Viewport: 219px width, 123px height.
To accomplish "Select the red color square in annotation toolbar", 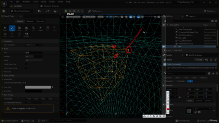I will [168, 109].
